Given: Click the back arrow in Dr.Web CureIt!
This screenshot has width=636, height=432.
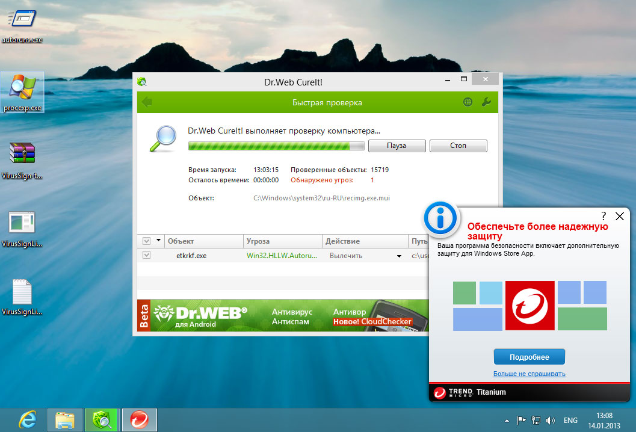Looking at the screenshot, I should tap(147, 102).
